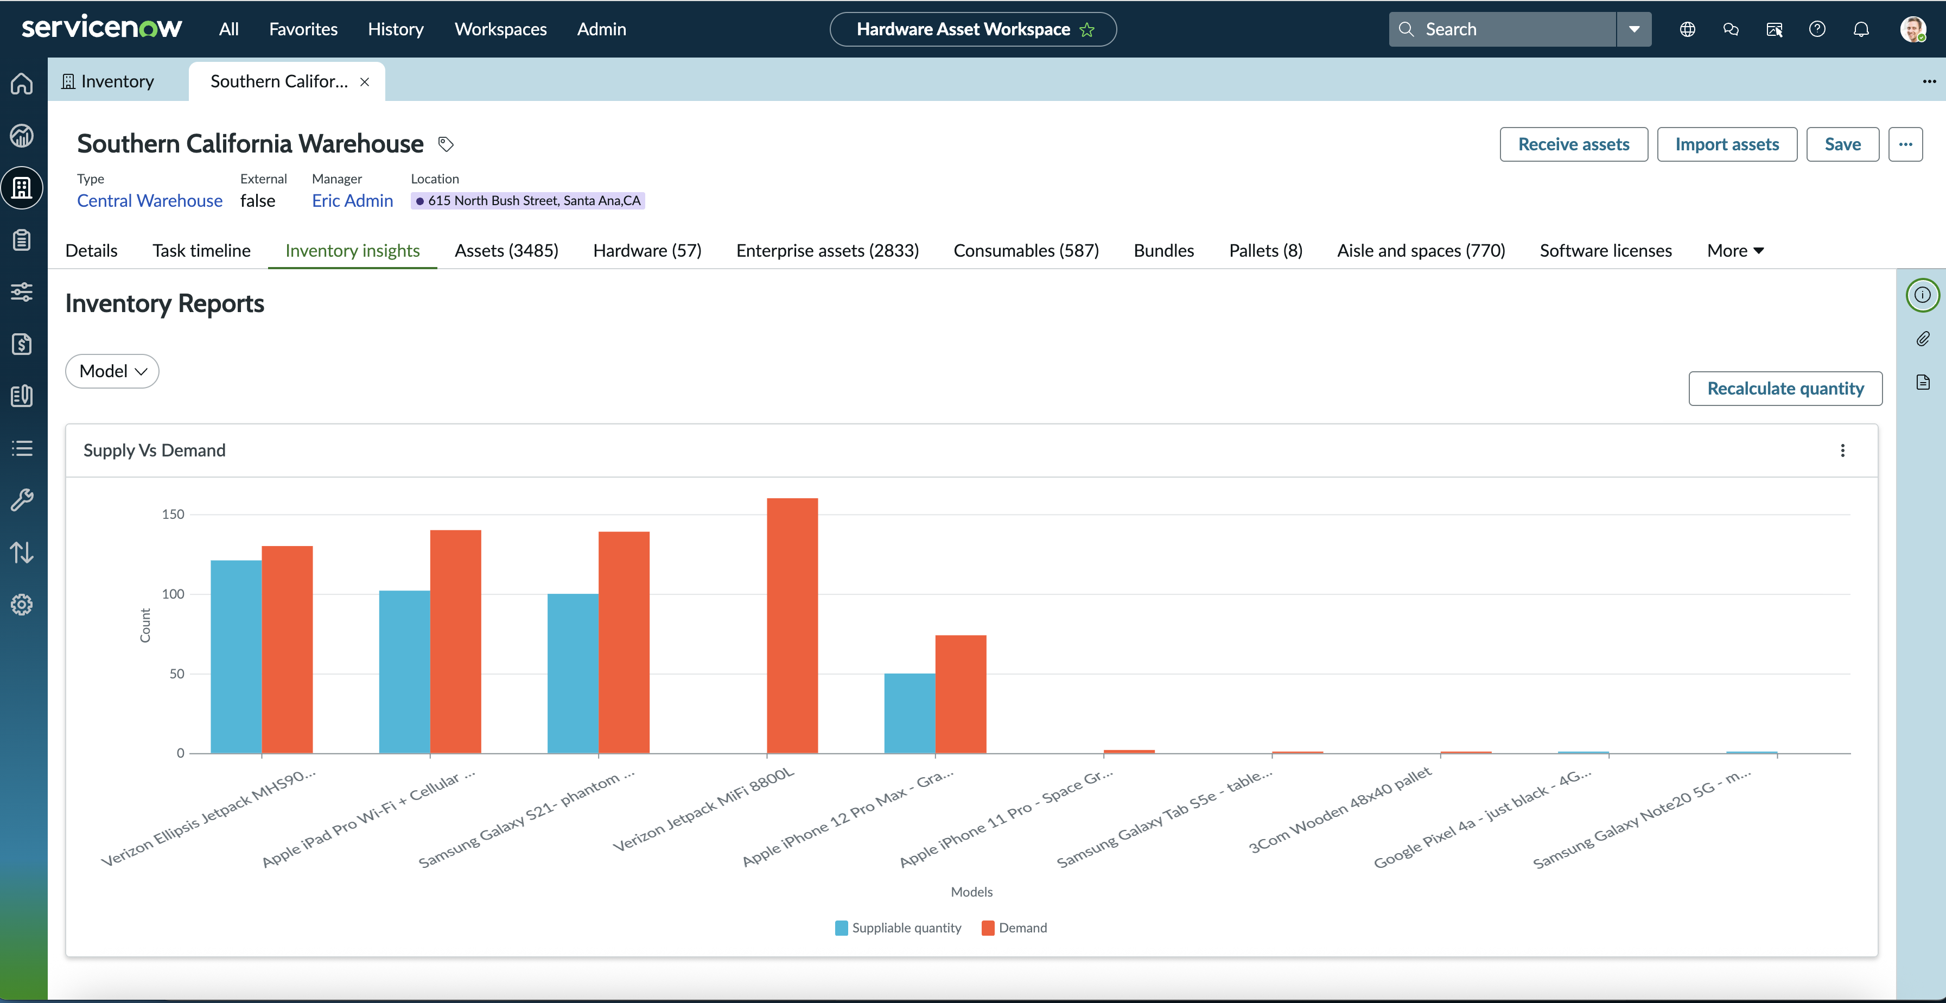Switch to the Bundles tab
1946x1003 pixels.
click(1164, 251)
